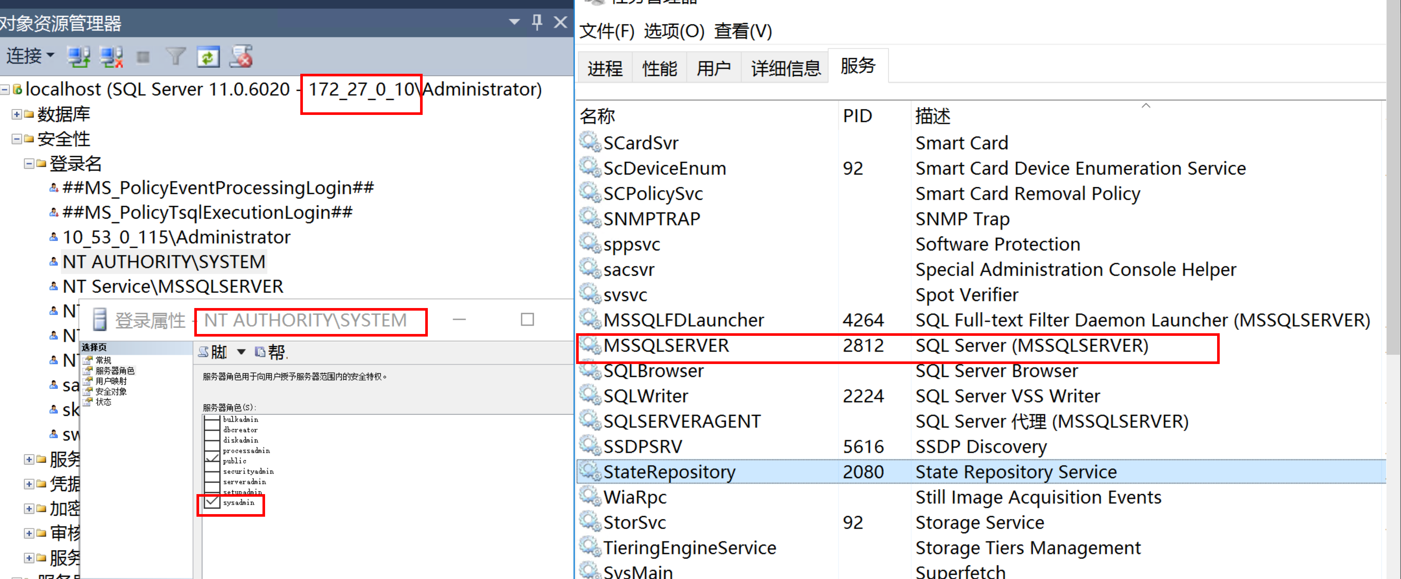Click the gear icon of SQLWriter service
This screenshot has height=579, width=1401.
[x=589, y=396]
